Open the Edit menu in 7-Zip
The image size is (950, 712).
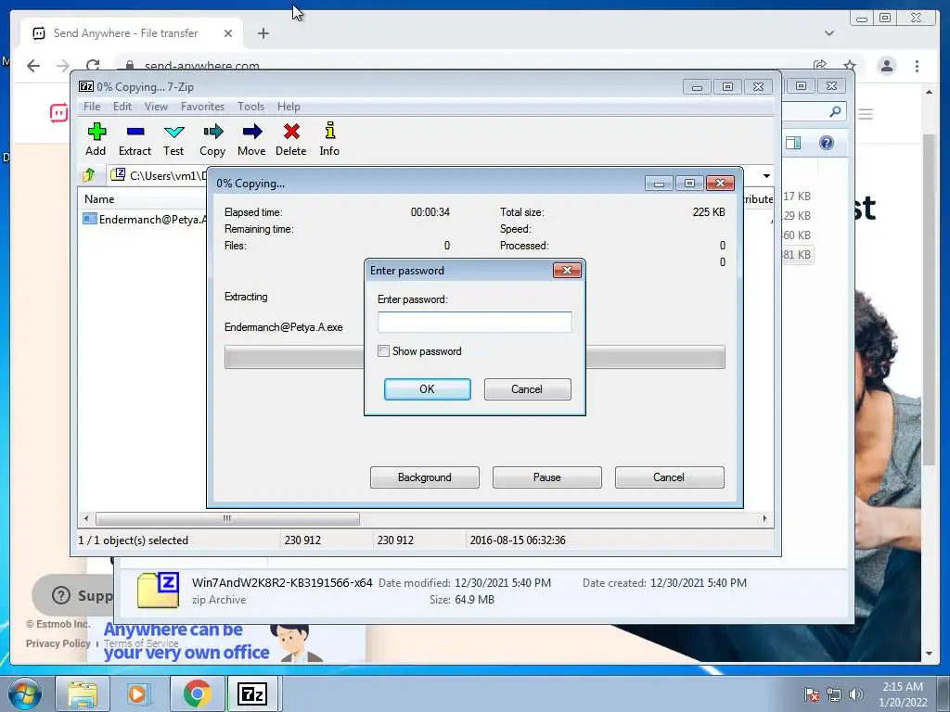pos(122,107)
